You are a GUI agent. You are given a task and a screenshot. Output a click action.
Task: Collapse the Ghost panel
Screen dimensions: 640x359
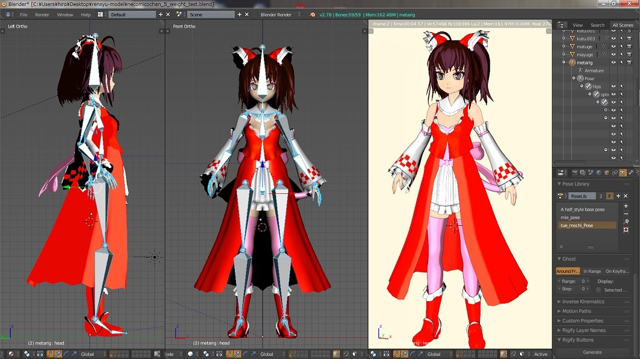[560, 259]
